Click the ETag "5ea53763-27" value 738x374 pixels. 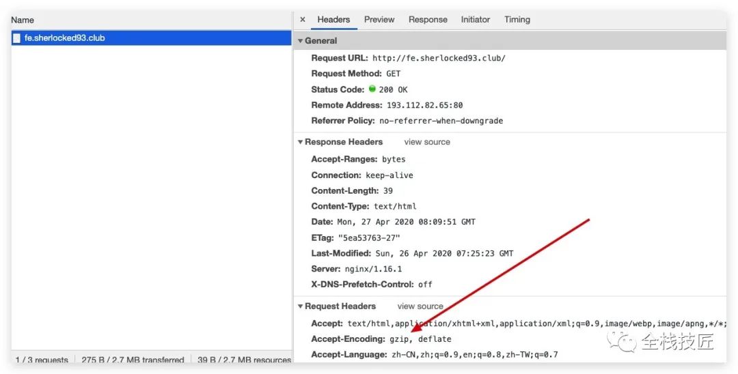click(x=369, y=238)
